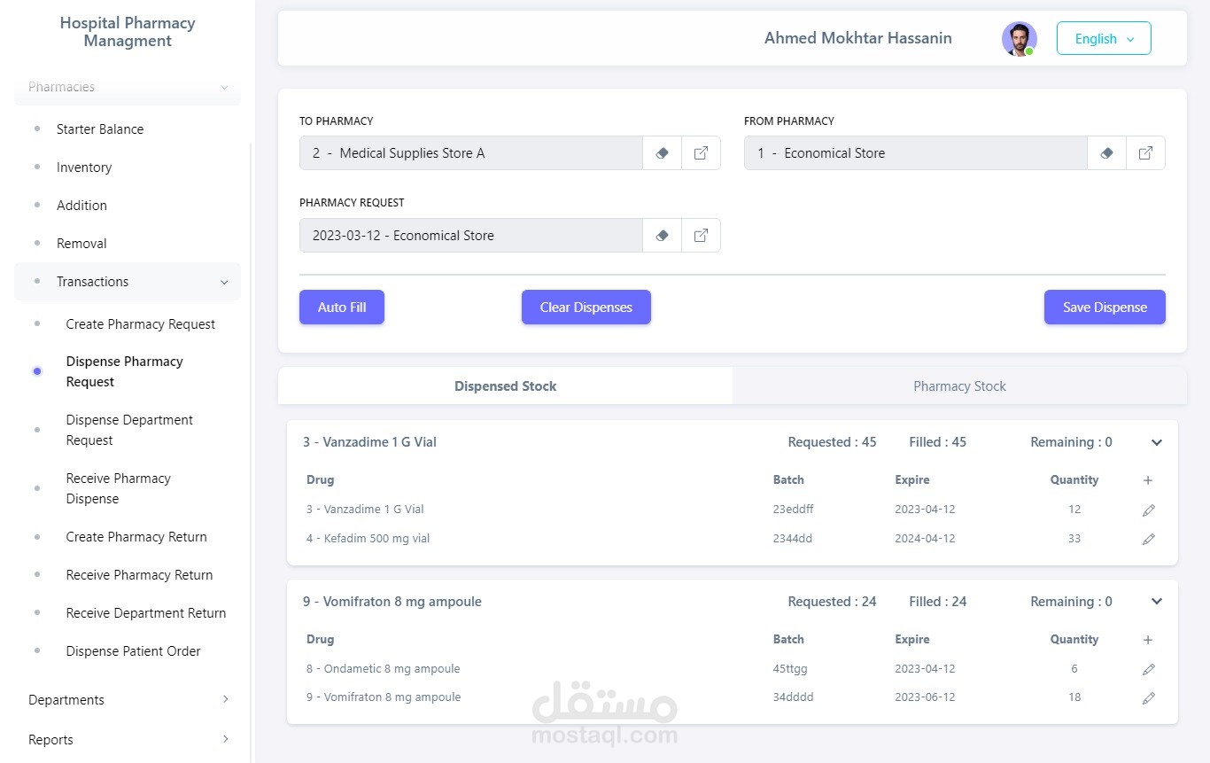1210x763 pixels.
Task: Open external link icon for To Pharmacy
Action: [701, 153]
